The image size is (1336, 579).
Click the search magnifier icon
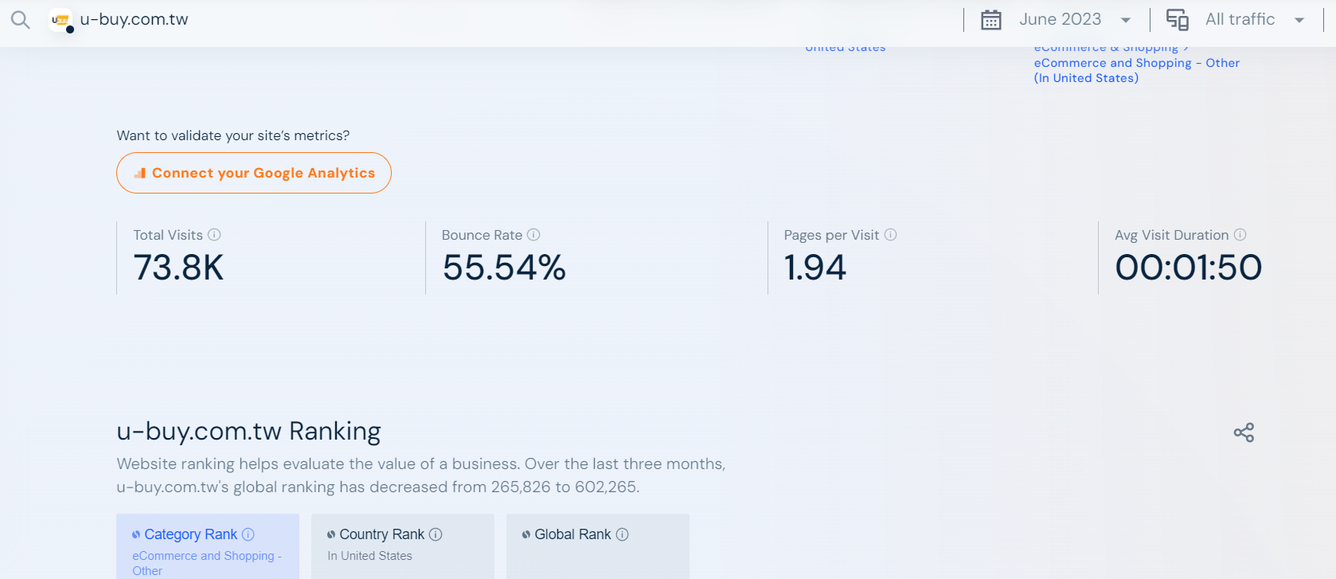click(20, 20)
